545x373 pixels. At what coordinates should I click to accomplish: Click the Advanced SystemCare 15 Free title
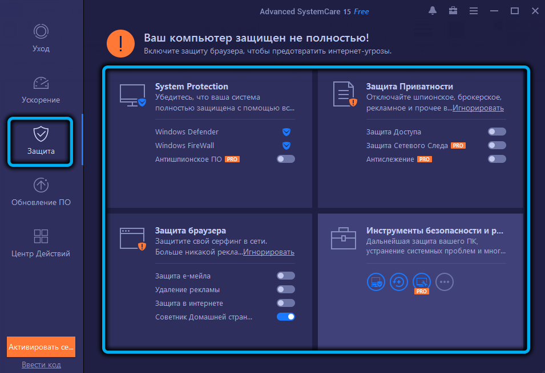click(x=314, y=11)
